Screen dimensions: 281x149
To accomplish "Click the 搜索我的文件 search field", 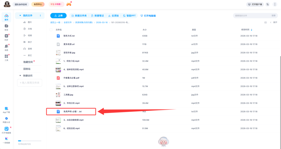I will coord(252,16).
